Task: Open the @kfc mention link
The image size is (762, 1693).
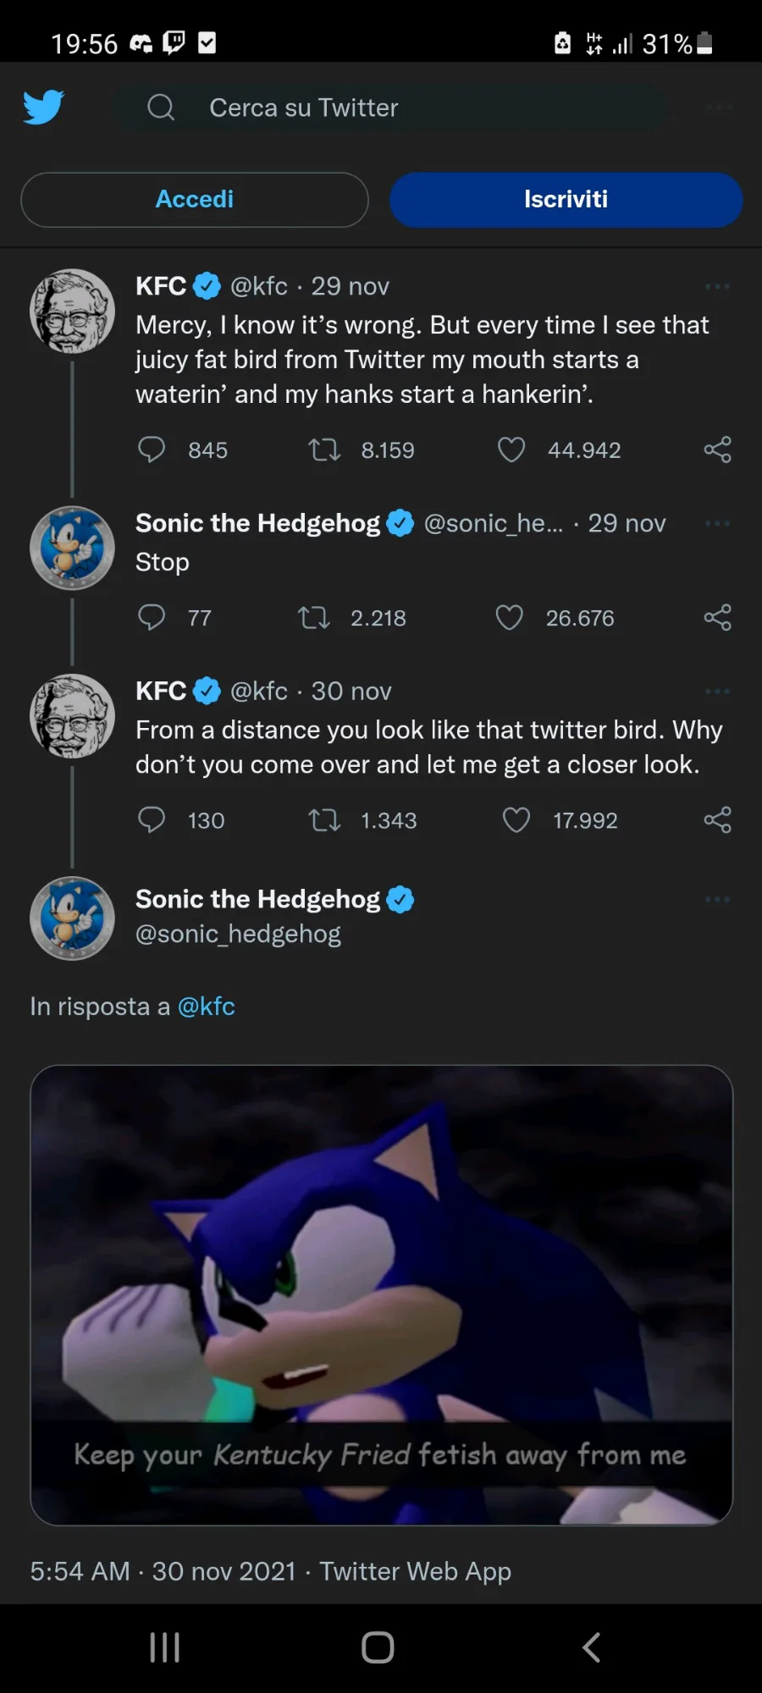Action: click(206, 1006)
